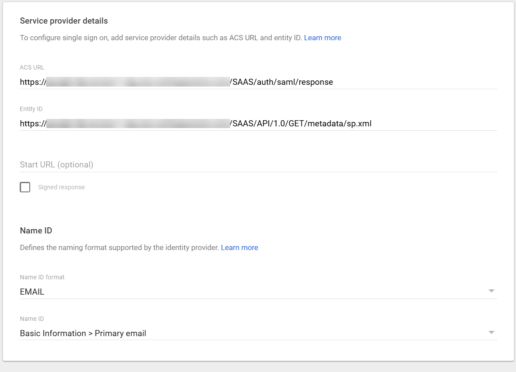Tick the Signed response checkbox
Screen dimensions: 516x372
tap(25, 187)
